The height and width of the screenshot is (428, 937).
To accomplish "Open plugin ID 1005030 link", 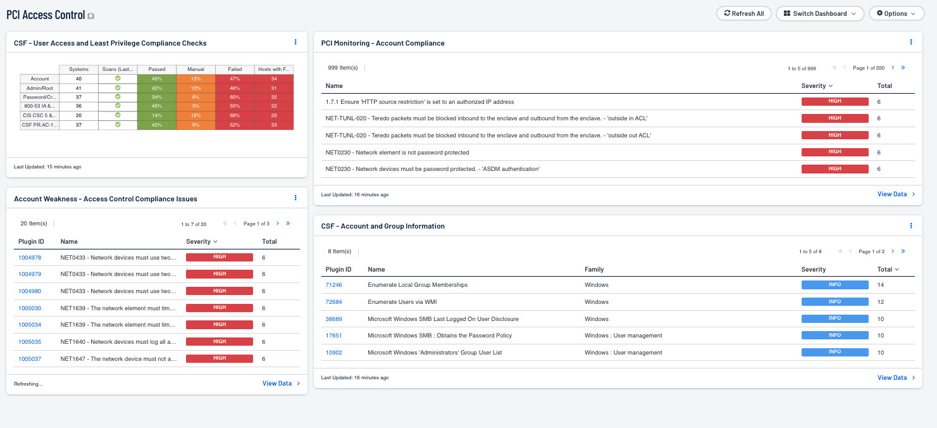I will tap(30, 308).
